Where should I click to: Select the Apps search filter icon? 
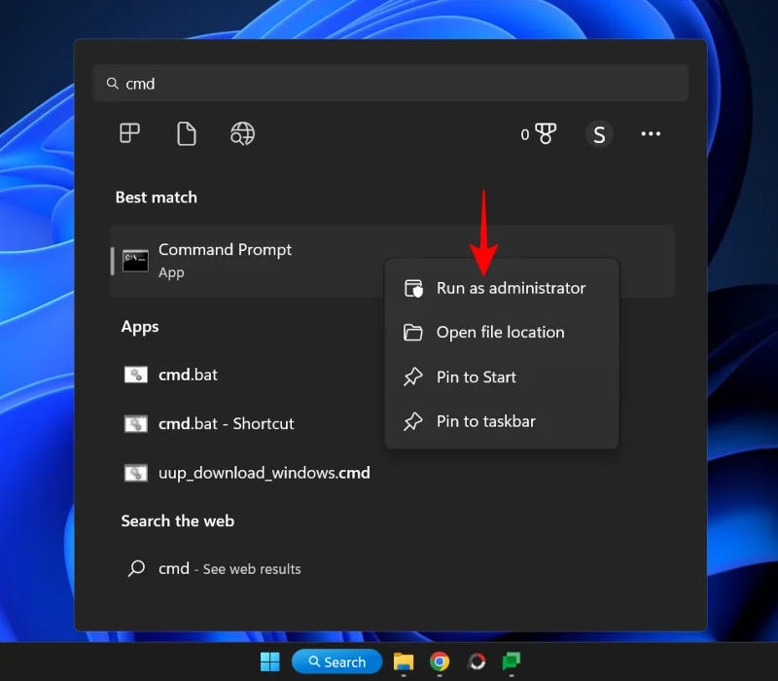[x=129, y=133]
